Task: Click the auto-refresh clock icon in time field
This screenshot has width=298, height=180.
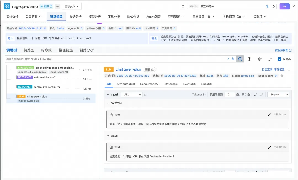Action: pos(267,6)
